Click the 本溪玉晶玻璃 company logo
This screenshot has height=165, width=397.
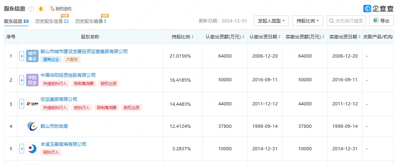[x=32, y=149]
